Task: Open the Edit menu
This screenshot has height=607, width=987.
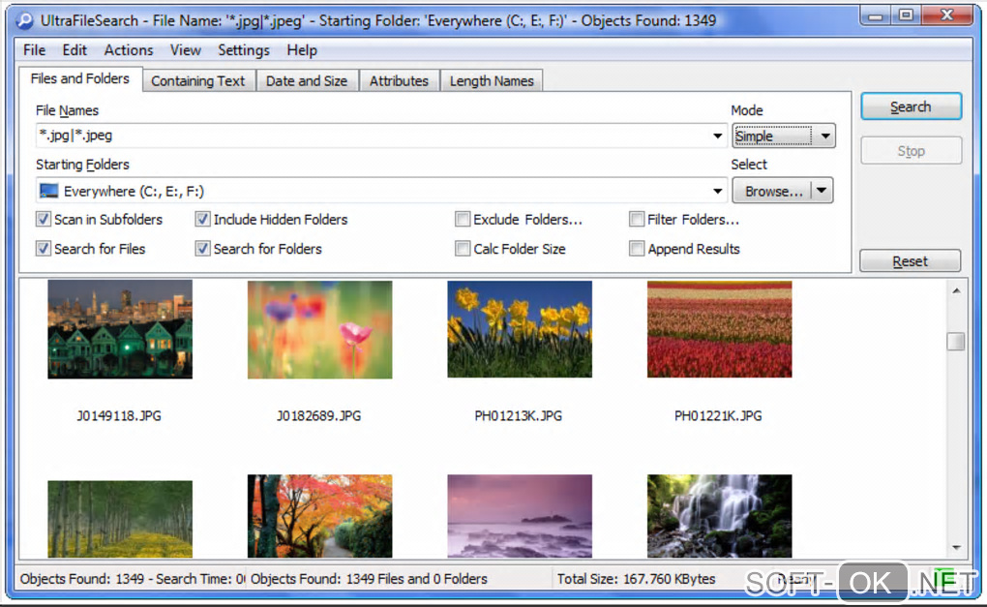Action: [x=75, y=50]
